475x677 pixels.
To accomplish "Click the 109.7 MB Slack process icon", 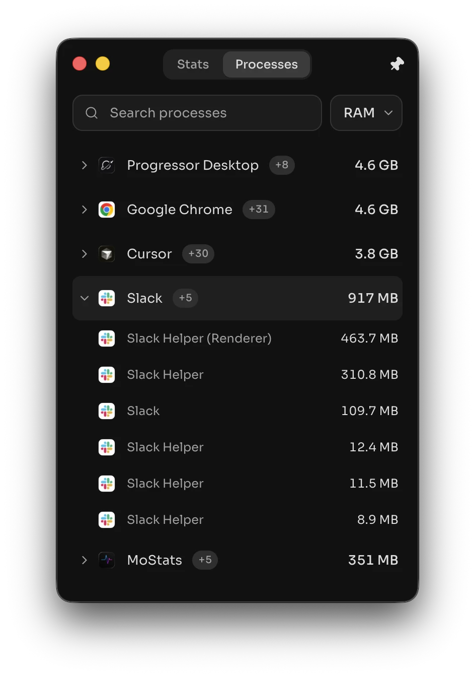I will (x=107, y=411).
